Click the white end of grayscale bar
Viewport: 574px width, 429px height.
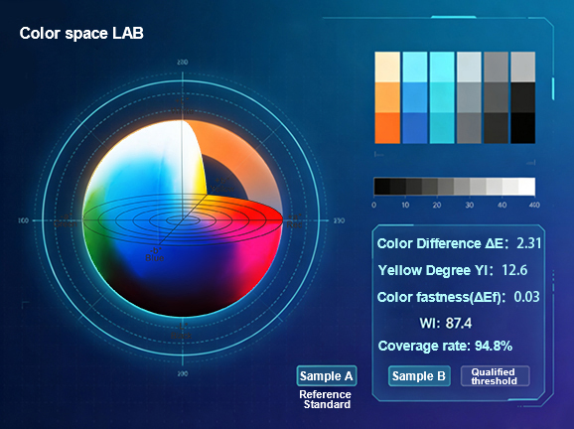click(527, 187)
